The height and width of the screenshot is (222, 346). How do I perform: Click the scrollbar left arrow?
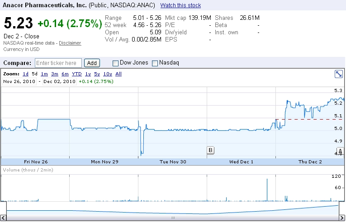click(x=3, y=218)
